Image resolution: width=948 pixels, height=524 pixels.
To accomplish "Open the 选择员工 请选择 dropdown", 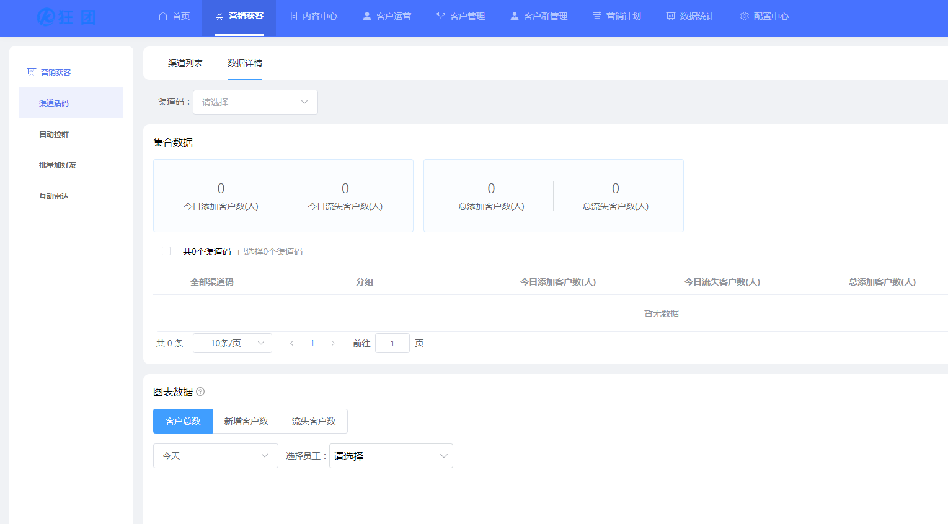I will tap(391, 456).
